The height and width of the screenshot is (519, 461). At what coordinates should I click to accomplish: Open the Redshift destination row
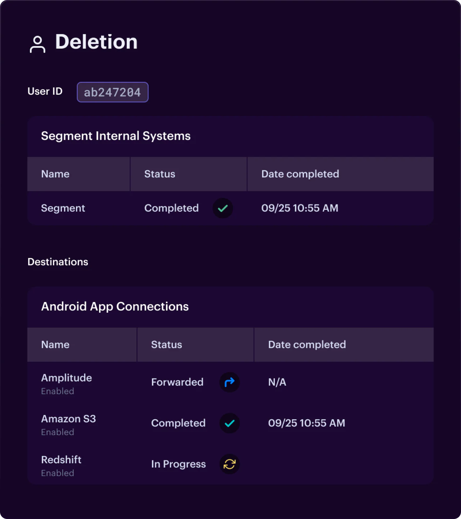click(61, 460)
